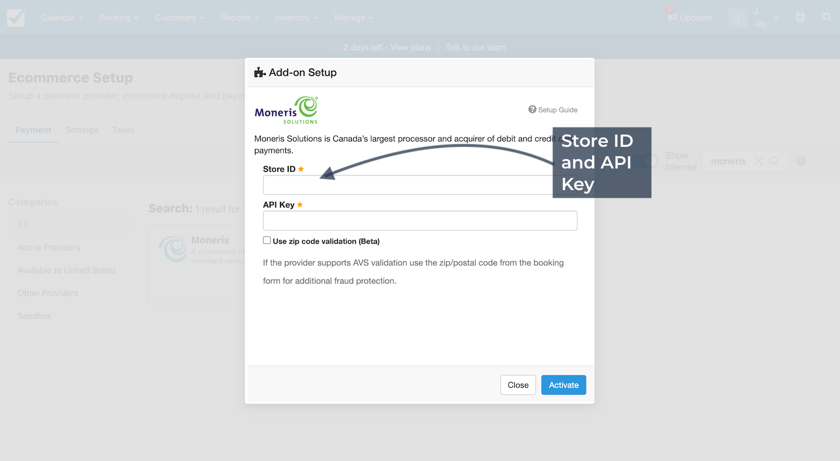Click the help question mark icon
The height and width of the screenshot is (461, 840).
(x=801, y=161)
